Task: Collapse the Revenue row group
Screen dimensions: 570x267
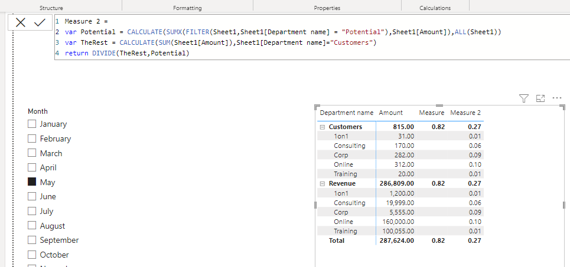Action: (322, 183)
